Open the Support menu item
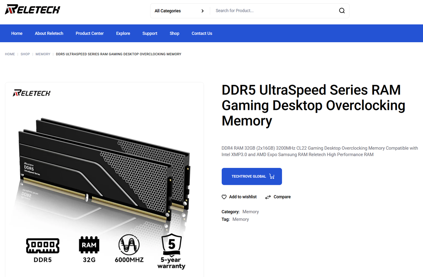This screenshot has width=423, height=277. coord(150,33)
